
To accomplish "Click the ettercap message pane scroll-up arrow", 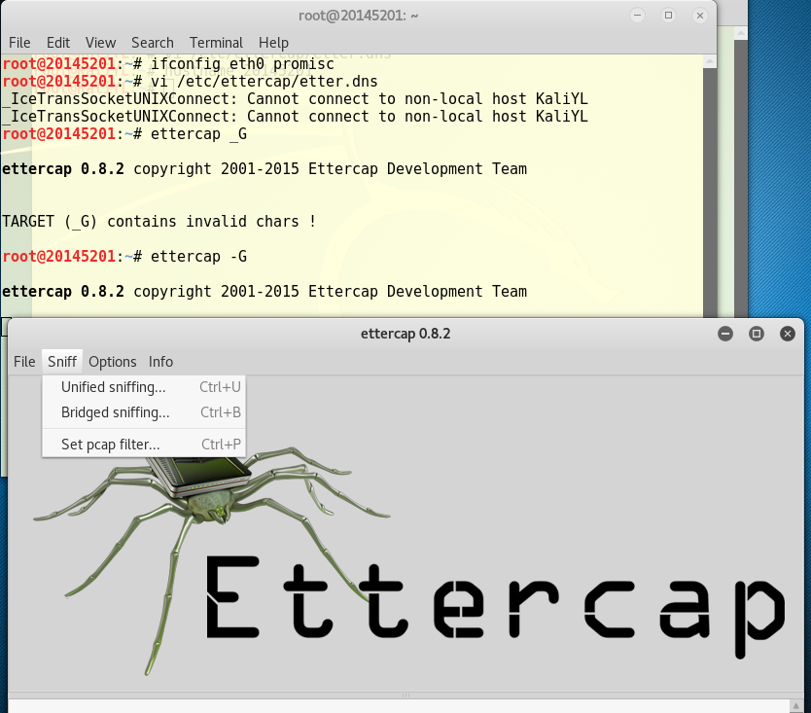I will click(796, 706).
